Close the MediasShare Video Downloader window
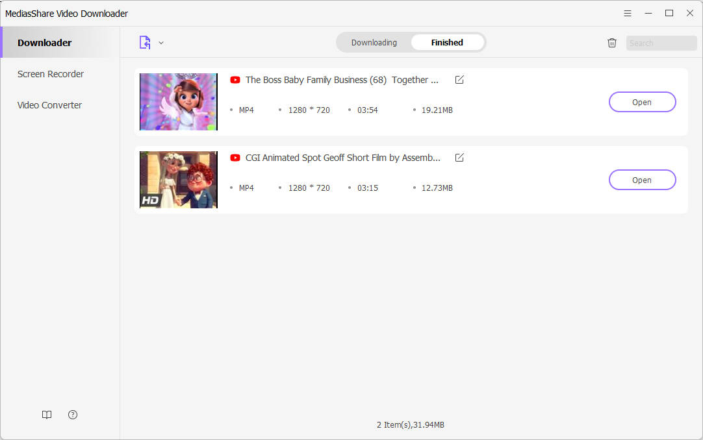 click(690, 13)
